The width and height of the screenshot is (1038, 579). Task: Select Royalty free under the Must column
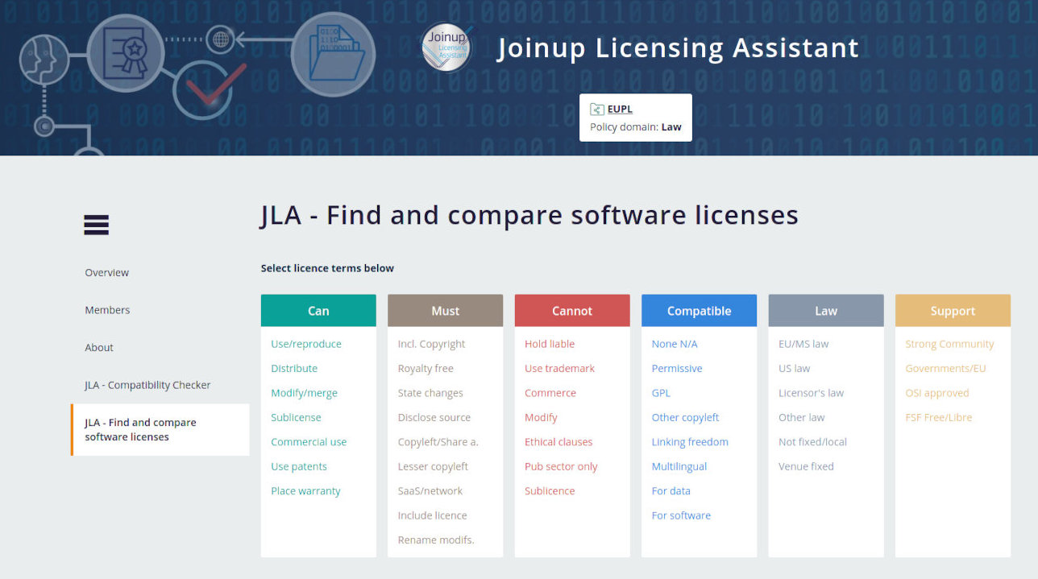point(427,368)
